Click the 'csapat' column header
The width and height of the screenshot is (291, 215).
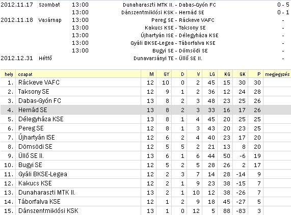25,74
